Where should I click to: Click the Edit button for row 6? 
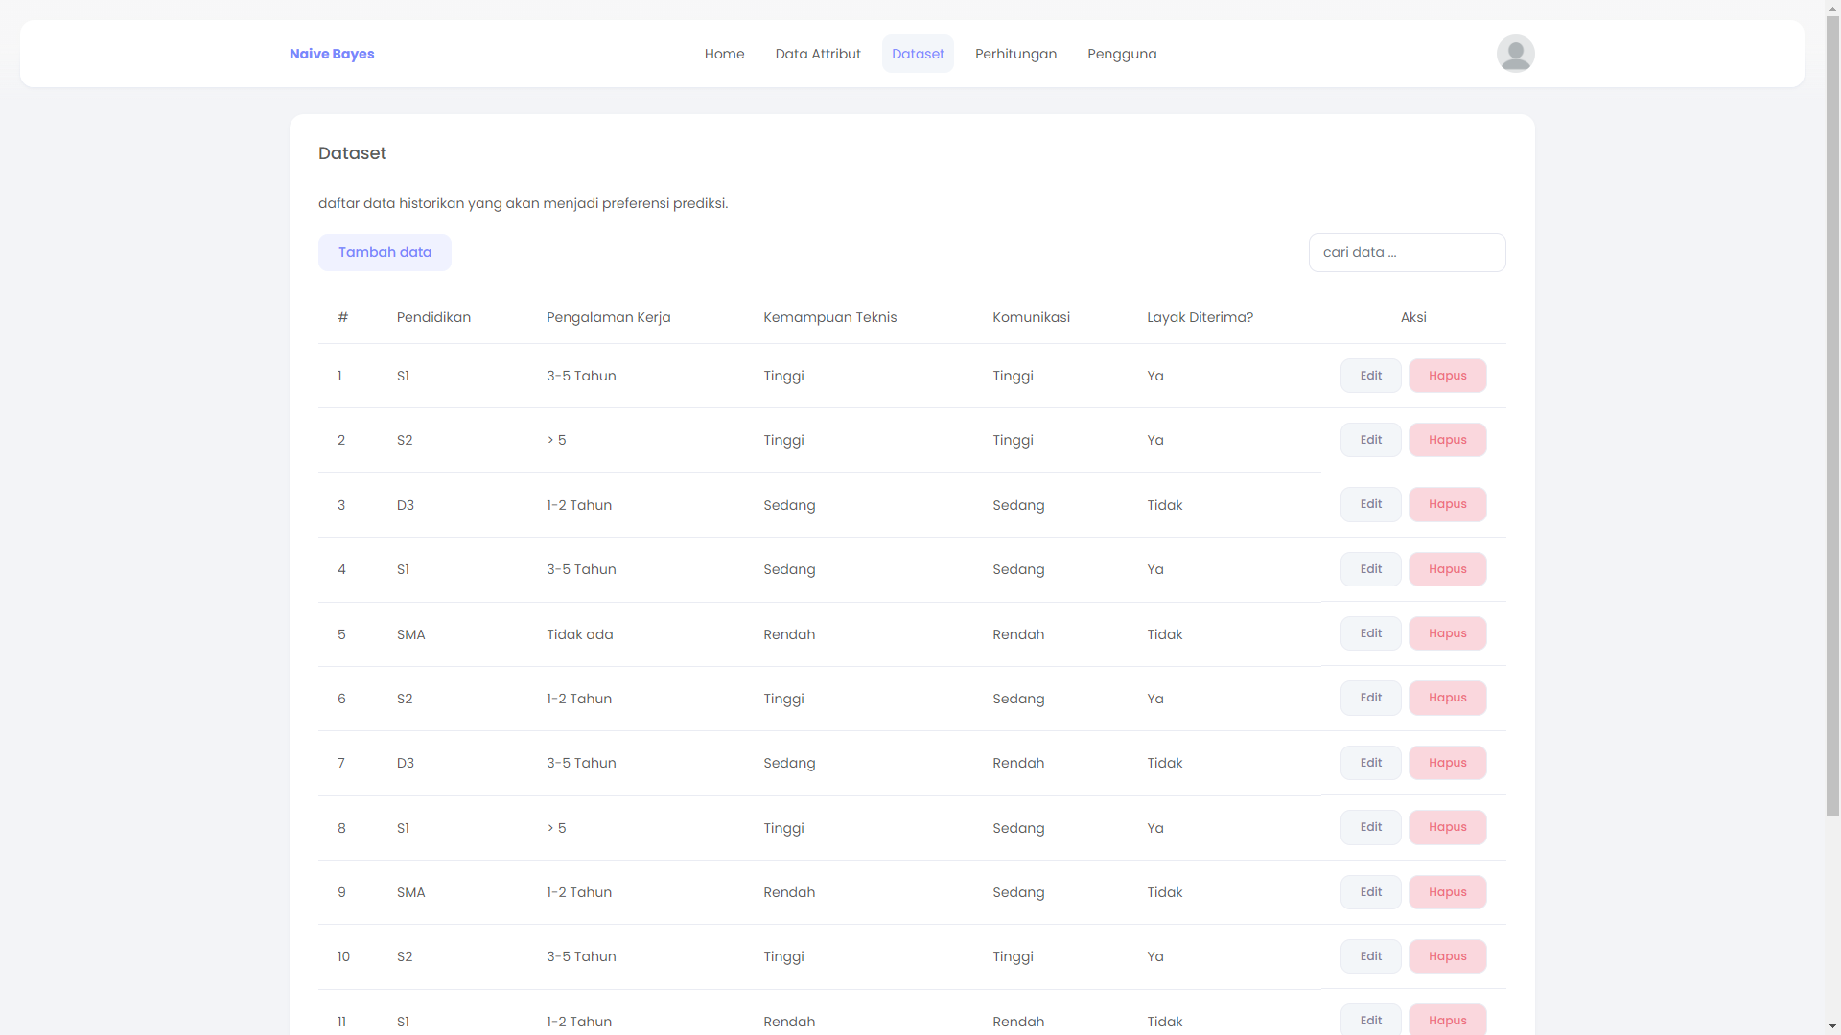[x=1370, y=698]
